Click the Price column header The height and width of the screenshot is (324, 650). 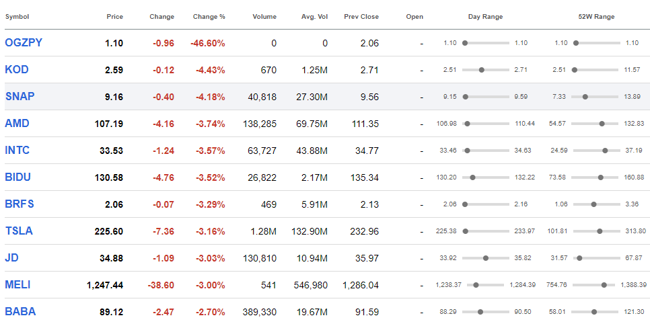pos(114,17)
